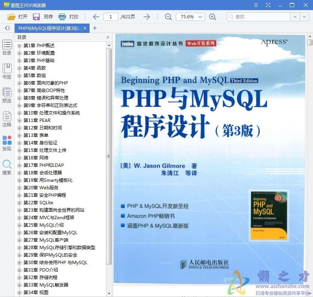Open the 搜索 search panel
Viewport: 313px width, 297px height.
[x=7, y=167]
